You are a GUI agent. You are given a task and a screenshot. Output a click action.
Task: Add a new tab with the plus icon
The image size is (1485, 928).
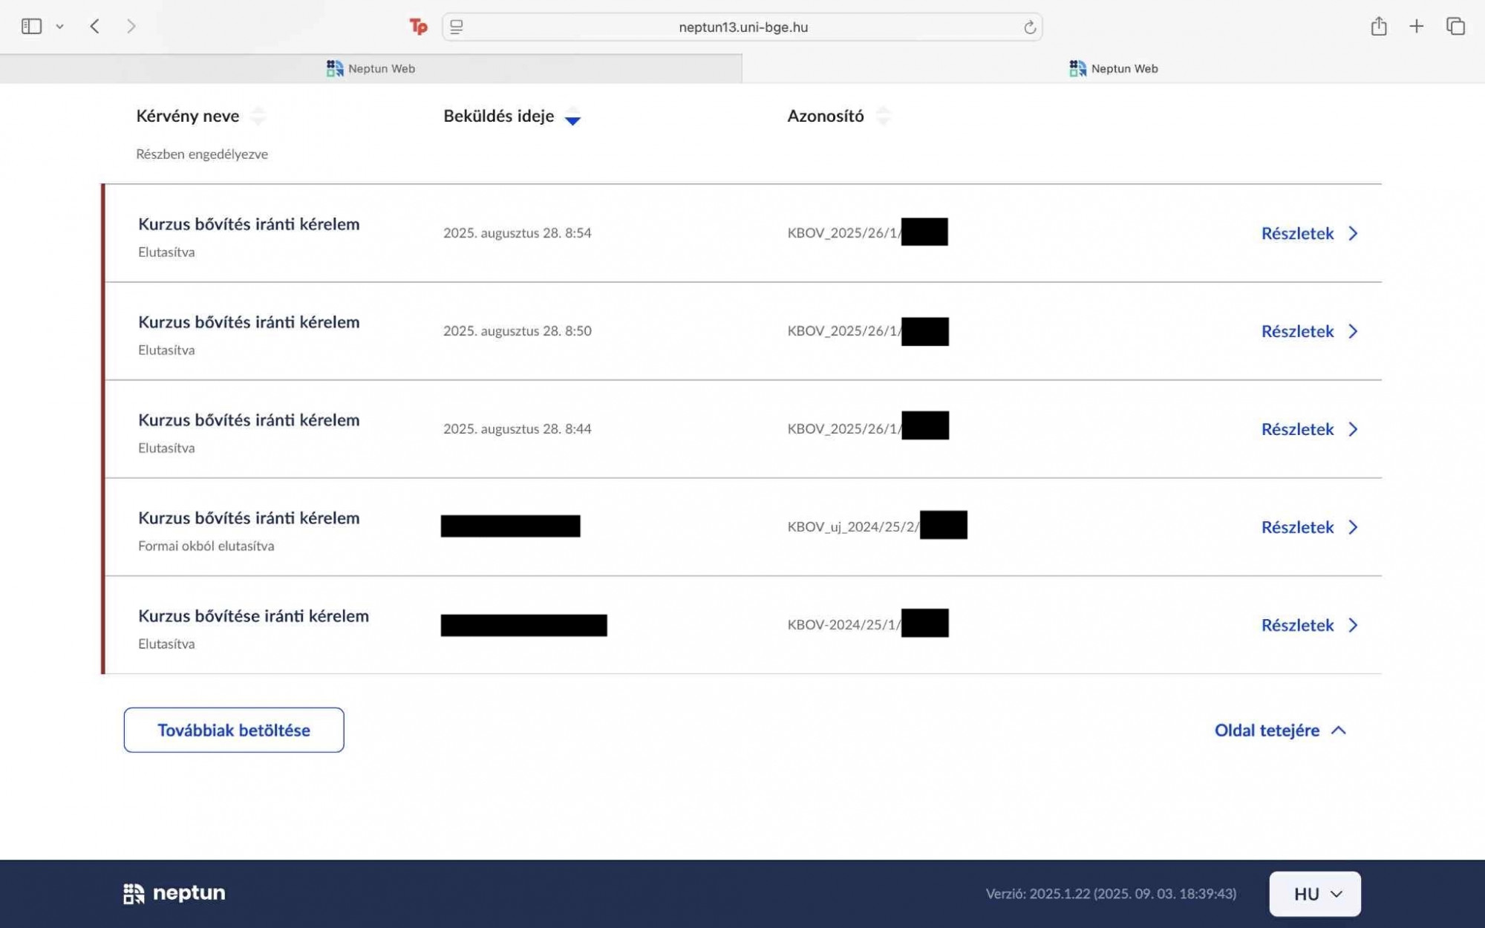pos(1416,27)
